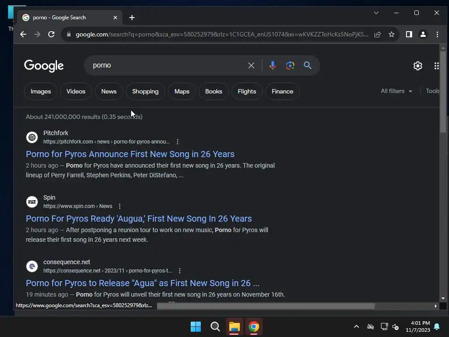Click the scroll down arrow at the page edge

point(443,298)
